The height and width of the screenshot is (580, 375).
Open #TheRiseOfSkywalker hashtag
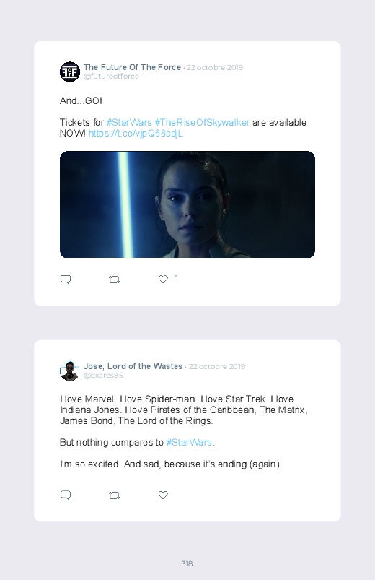tap(202, 123)
